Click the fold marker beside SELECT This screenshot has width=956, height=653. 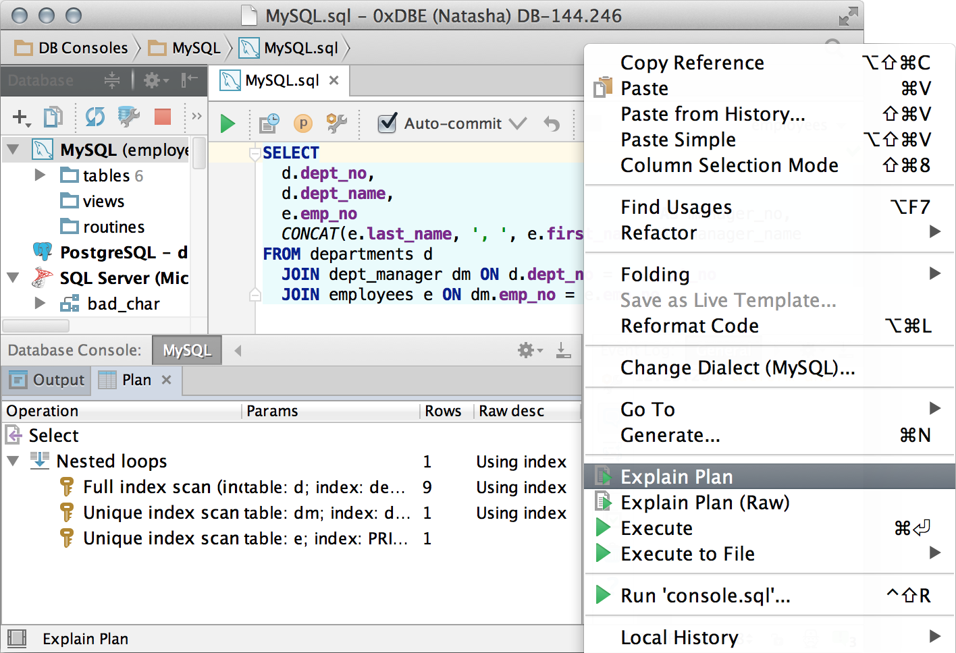pos(255,154)
